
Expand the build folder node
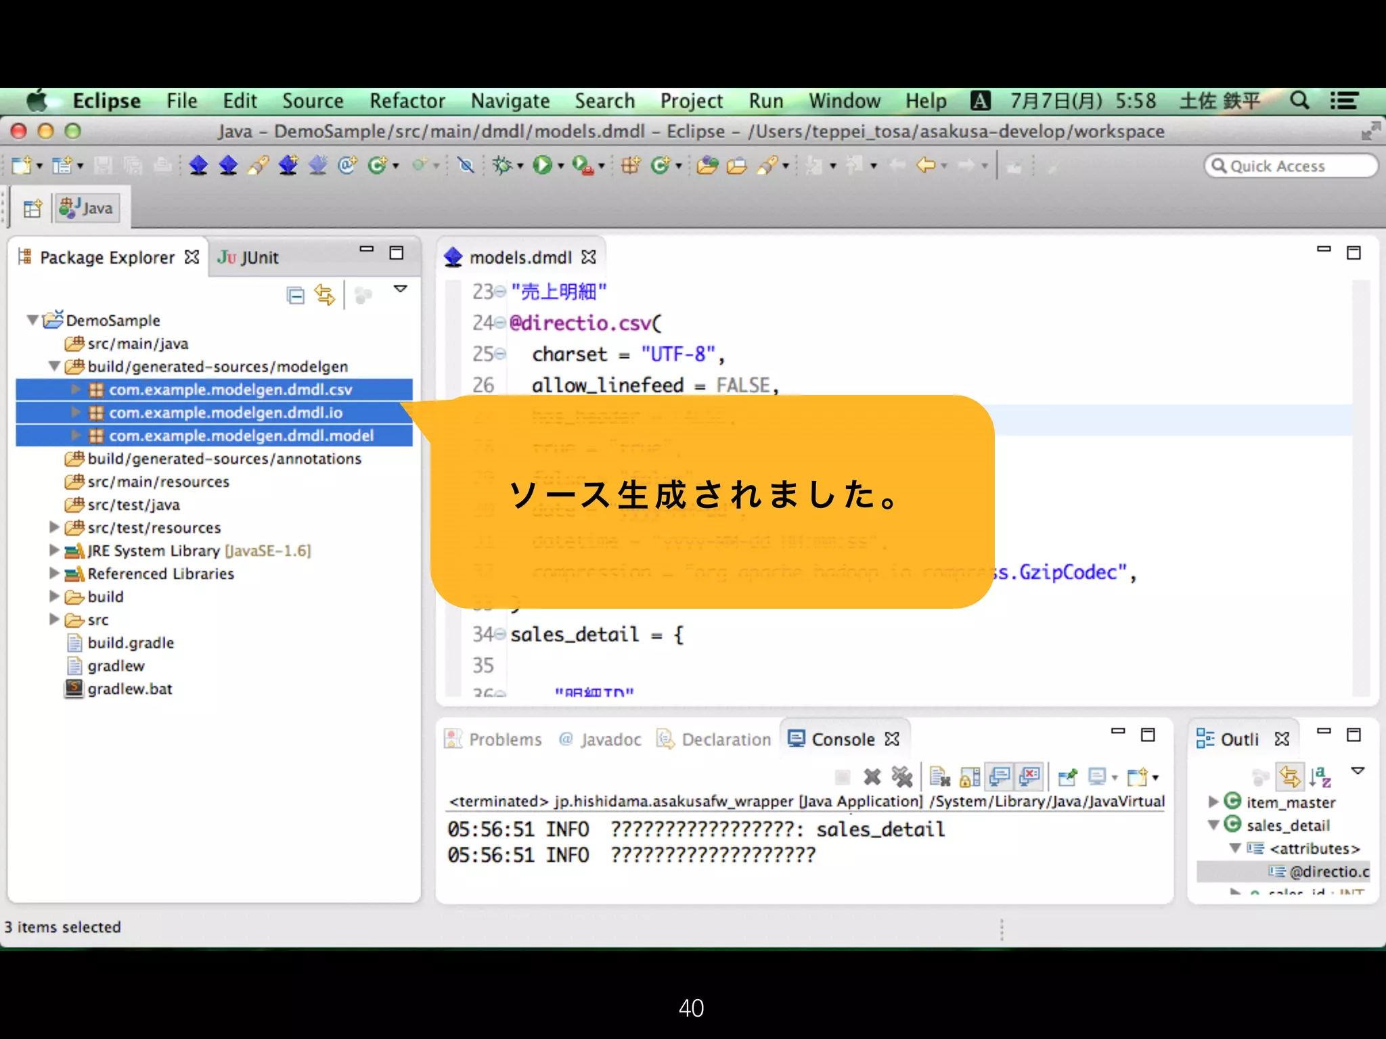[x=54, y=596]
